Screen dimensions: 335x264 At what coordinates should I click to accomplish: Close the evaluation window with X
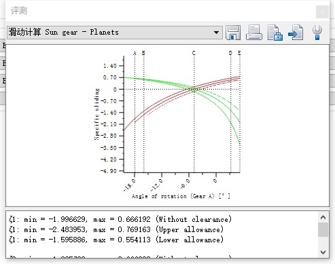(x=322, y=12)
